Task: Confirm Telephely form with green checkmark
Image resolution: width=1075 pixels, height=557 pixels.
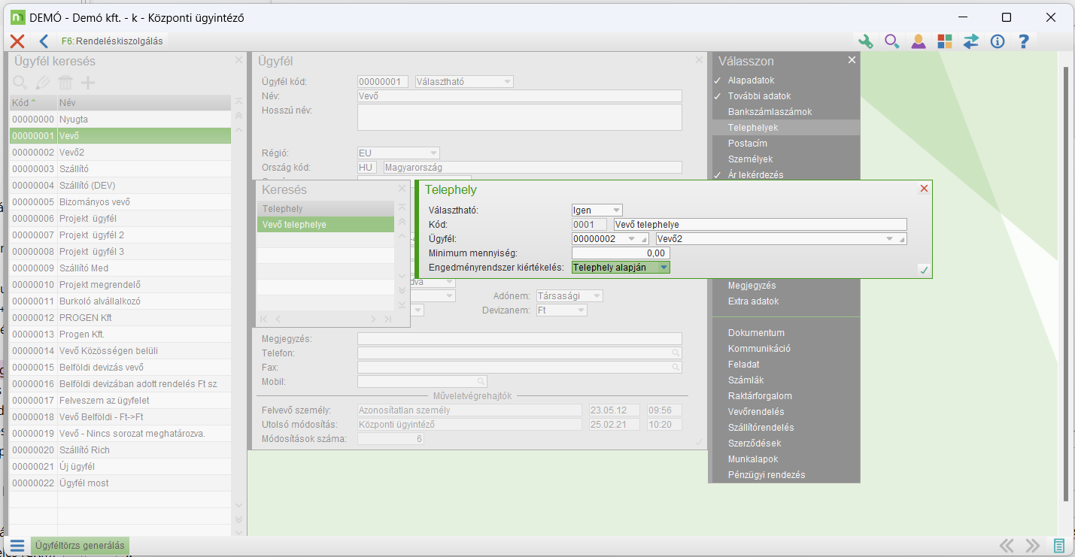Action: pyautogui.click(x=924, y=269)
